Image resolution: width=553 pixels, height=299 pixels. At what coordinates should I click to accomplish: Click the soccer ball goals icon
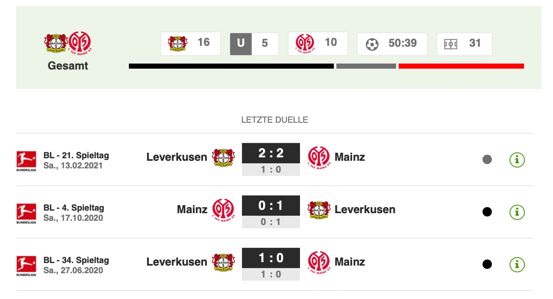click(x=372, y=44)
